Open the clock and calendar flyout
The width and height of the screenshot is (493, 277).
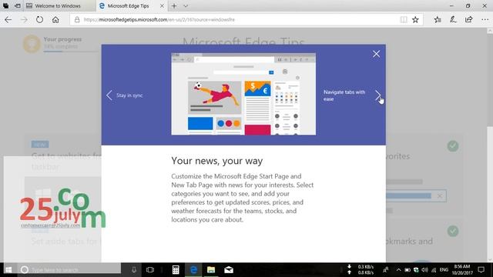[462, 270]
